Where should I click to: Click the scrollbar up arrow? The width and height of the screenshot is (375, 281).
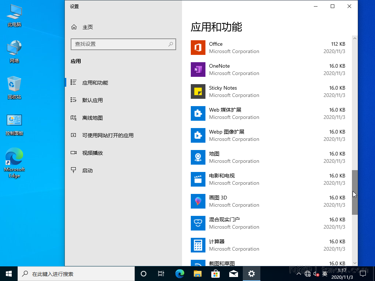(x=354, y=38)
